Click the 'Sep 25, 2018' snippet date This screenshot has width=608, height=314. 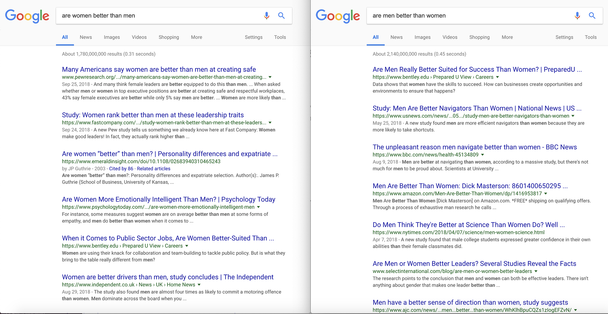[x=76, y=84]
